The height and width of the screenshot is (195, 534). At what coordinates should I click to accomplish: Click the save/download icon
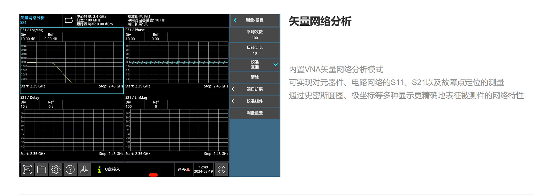(x=84, y=169)
